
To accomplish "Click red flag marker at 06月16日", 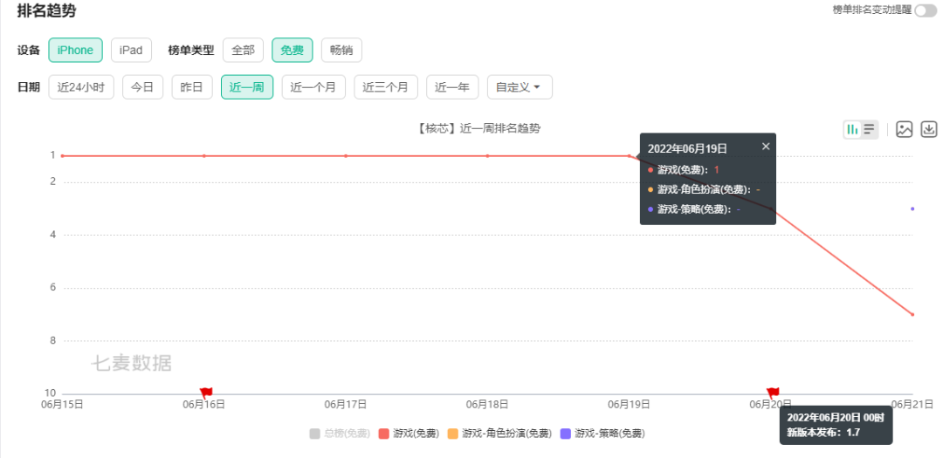I will tap(206, 393).
